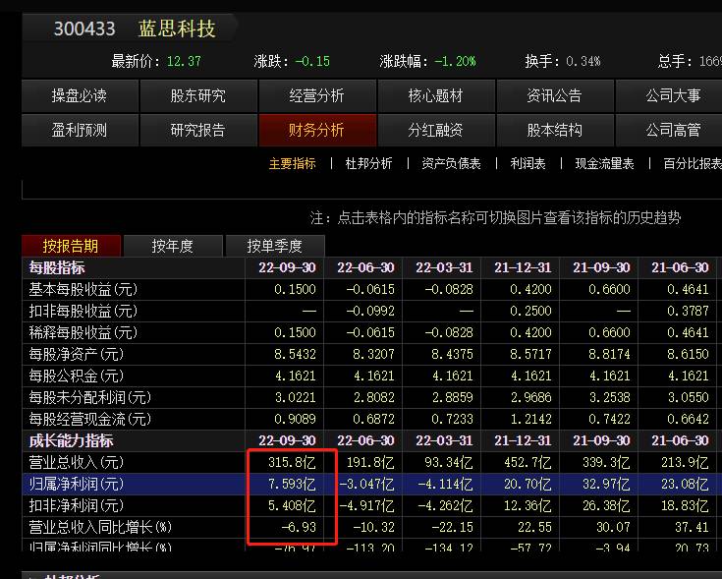Open the 研究报告 section

(x=198, y=131)
